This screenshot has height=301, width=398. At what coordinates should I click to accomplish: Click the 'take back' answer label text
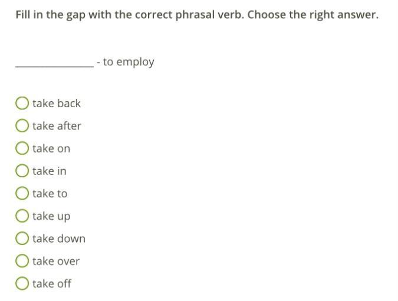coord(57,104)
